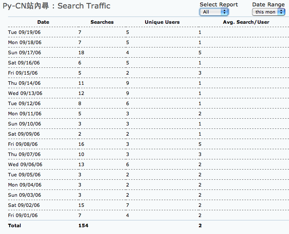Click the Wed 09/13/06 date cell
Viewport: 289px width, 234px height.
click(25, 93)
